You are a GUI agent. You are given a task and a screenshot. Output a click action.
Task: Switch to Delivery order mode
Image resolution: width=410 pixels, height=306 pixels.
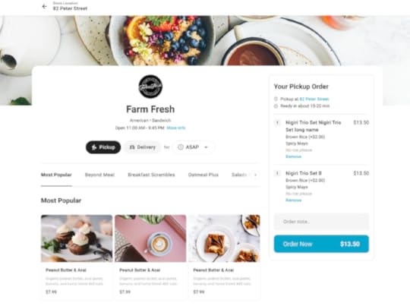[x=143, y=147]
